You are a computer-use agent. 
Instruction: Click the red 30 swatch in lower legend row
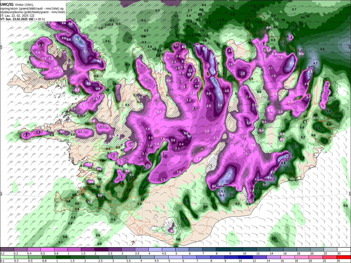(x=344, y=257)
